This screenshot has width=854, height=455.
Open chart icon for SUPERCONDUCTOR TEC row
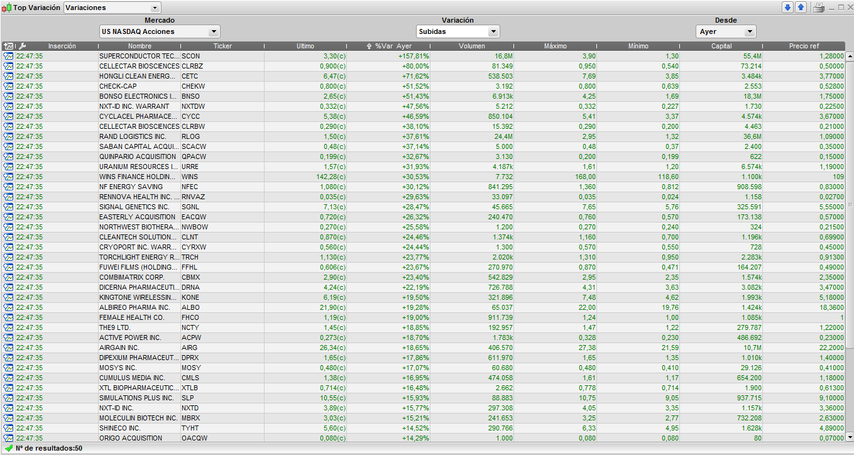tap(8, 56)
